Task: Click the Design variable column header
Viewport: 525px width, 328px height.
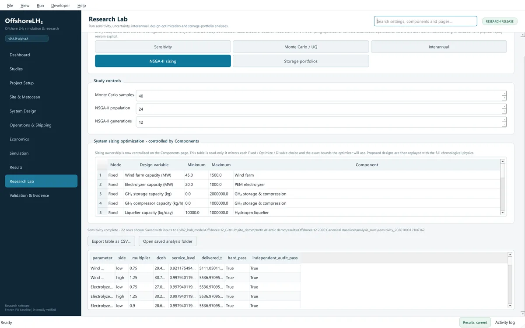Action: click(154, 165)
